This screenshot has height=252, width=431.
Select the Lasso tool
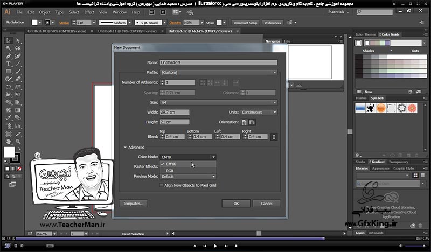pyautogui.click(x=18, y=48)
